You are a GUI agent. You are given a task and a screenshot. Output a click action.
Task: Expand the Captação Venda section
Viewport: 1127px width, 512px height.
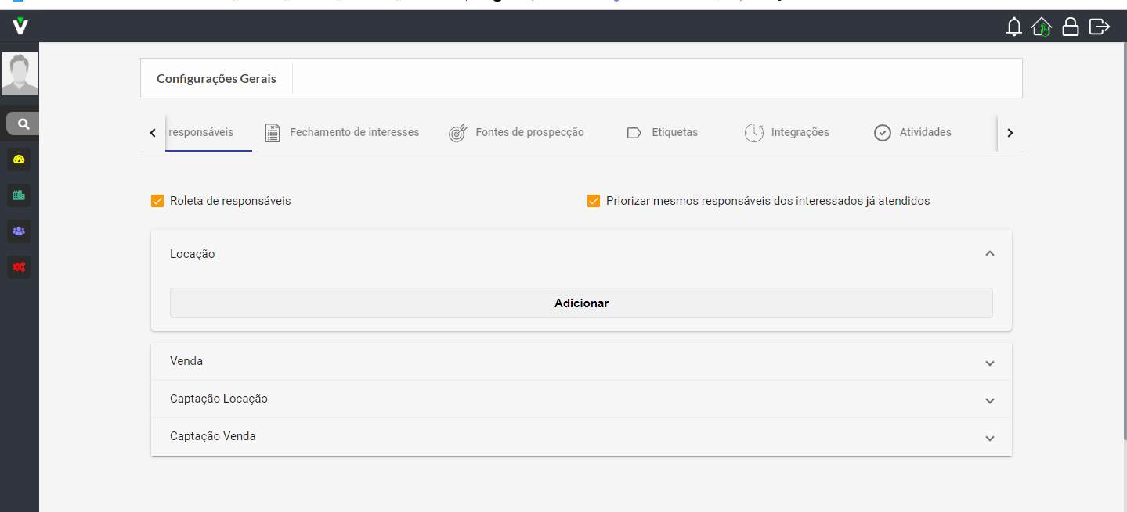[x=989, y=438]
